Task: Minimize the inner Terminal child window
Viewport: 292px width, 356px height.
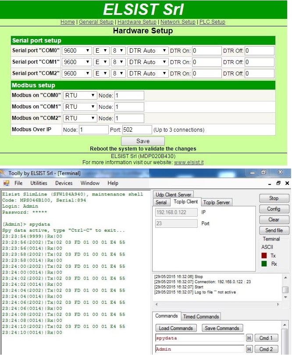Action: pyautogui.click(x=270, y=183)
